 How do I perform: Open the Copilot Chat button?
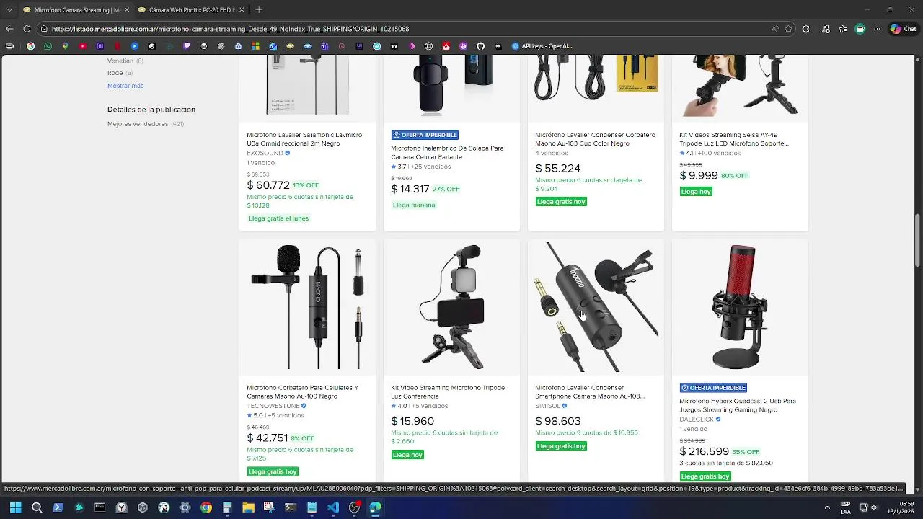(904, 29)
